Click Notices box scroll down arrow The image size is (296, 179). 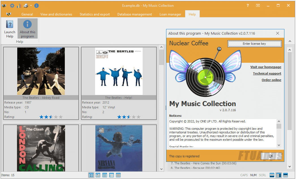[x=279, y=145]
